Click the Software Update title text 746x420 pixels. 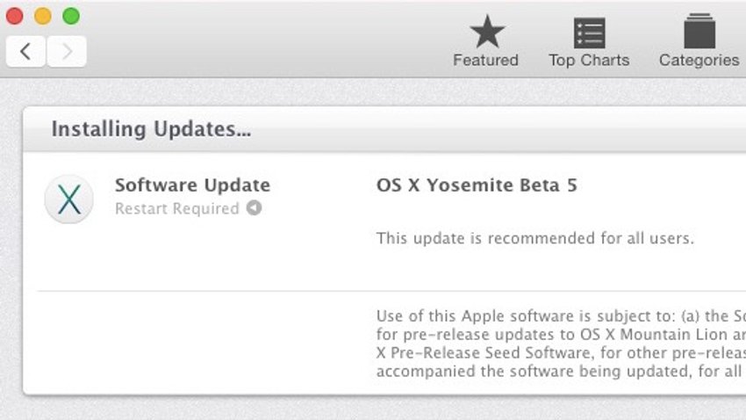[193, 185]
